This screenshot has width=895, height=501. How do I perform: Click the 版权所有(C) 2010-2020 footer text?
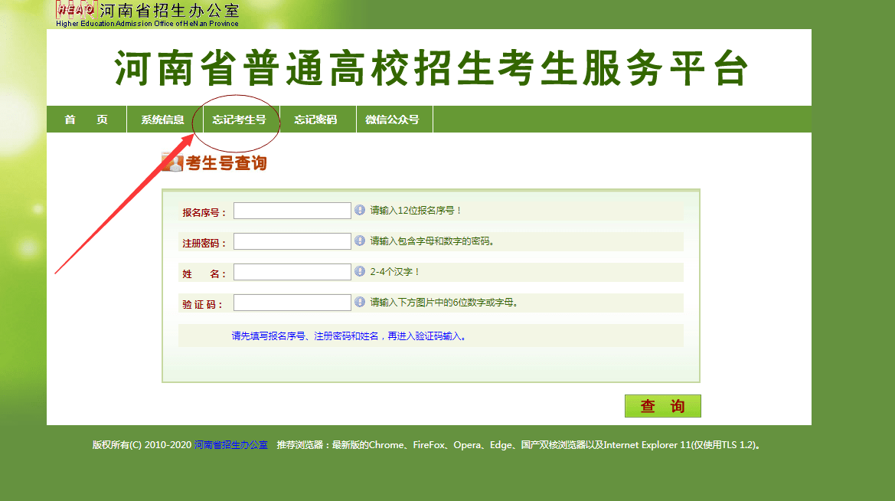(x=142, y=445)
